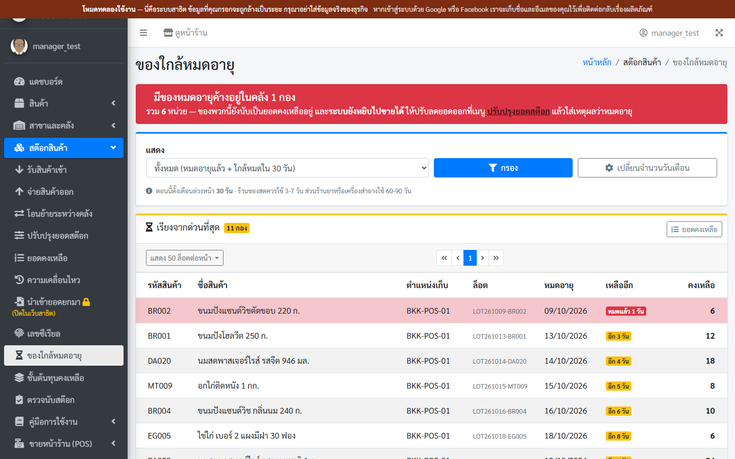Open the ปรับปรุงยอดสต๊อก link in the red alert
The image size is (735, 459).
518,111
